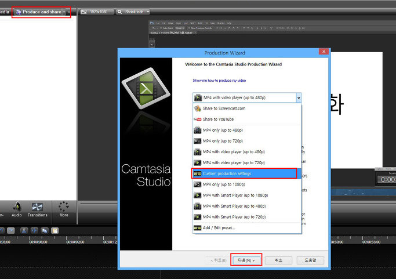
Task: Select Custom production settings
Action: (x=247, y=173)
